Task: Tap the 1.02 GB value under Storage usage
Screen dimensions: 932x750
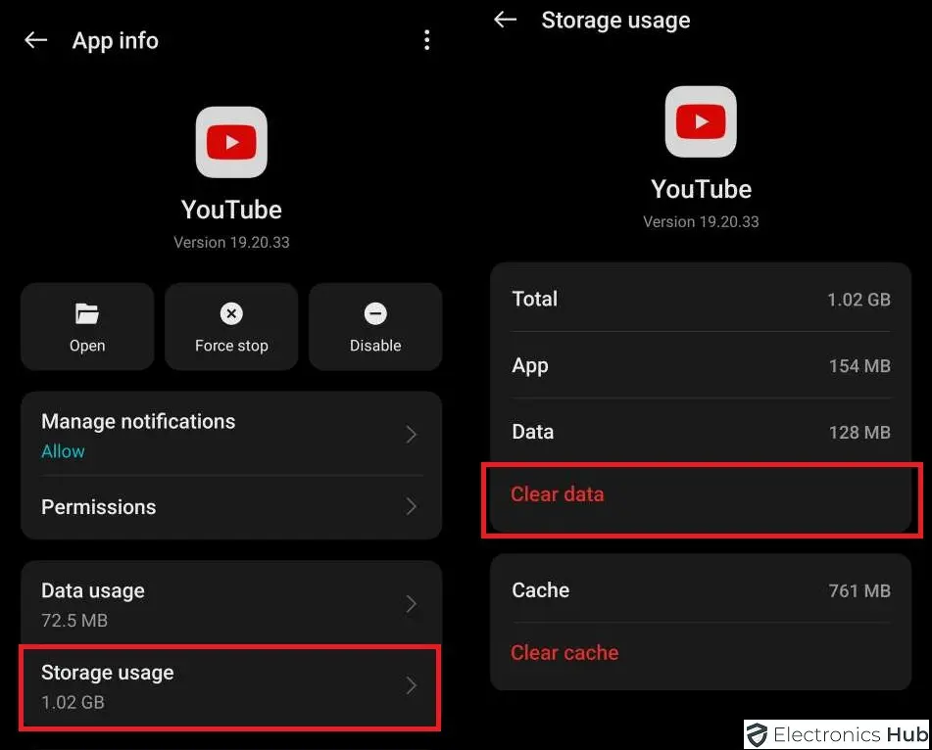Action: [73, 702]
